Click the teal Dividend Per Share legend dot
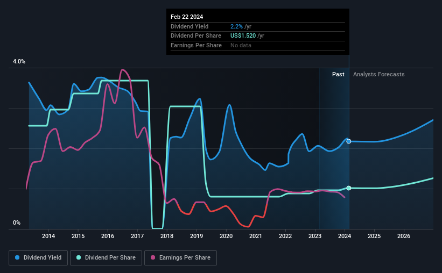The height and width of the screenshot is (273, 442). [x=79, y=257]
